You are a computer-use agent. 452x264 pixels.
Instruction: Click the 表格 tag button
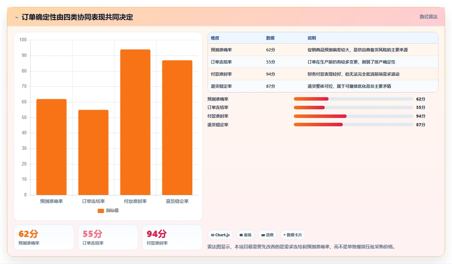click(245, 235)
